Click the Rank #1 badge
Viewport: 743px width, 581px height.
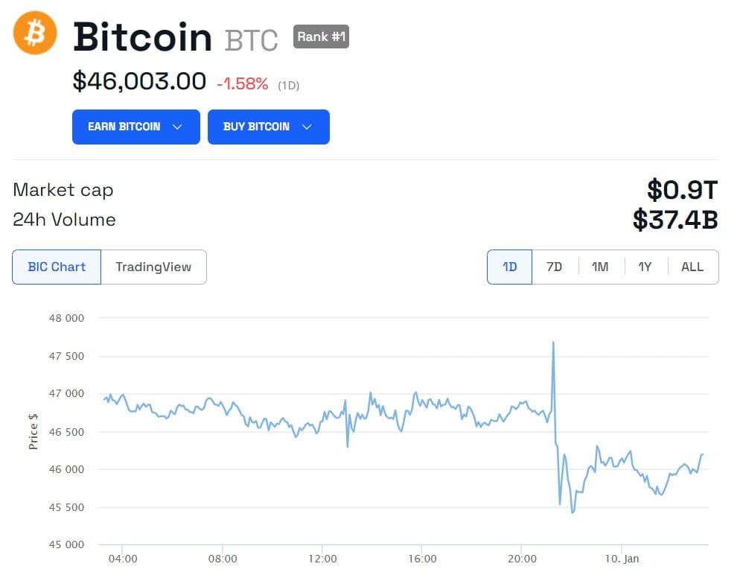[322, 36]
